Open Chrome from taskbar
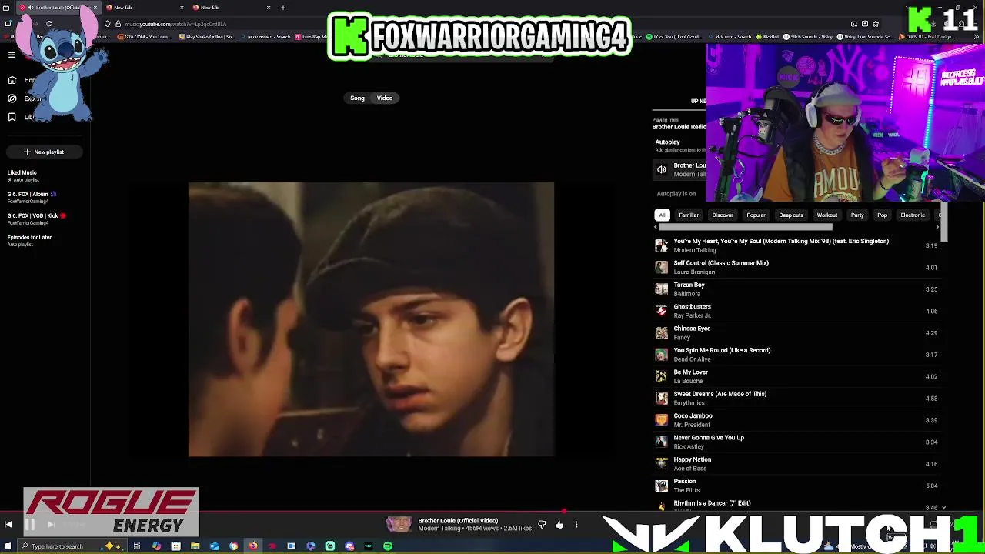 point(233,546)
